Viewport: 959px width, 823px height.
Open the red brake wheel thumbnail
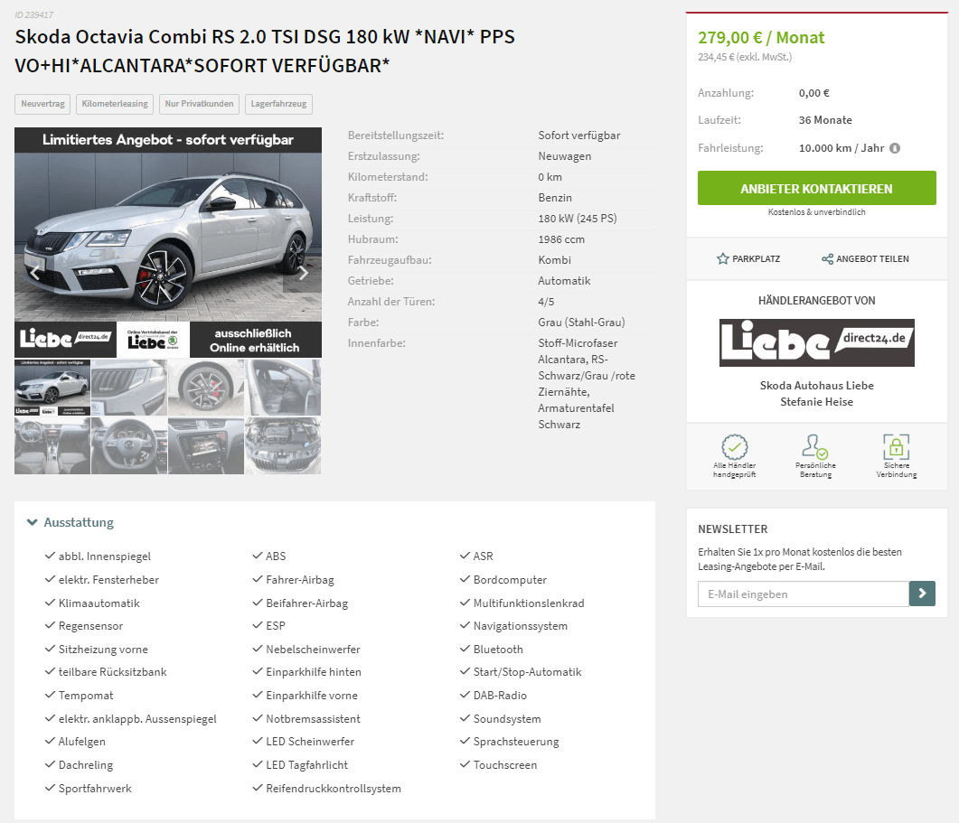click(206, 388)
